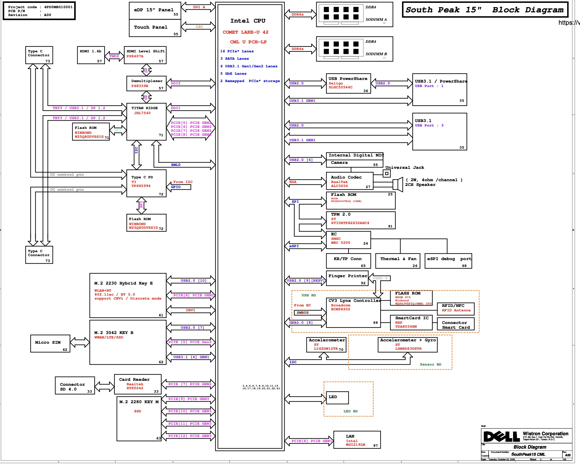Click the Dell logo in title block
The height and width of the screenshot is (466, 580).
[x=501, y=436]
